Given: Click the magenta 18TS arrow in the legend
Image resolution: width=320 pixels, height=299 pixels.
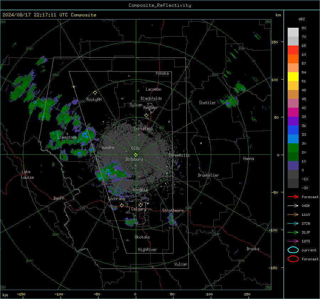Looking at the screenshot, I should [x=293, y=241].
